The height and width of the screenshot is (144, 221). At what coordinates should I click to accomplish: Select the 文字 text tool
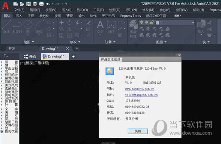(x=100, y=27)
